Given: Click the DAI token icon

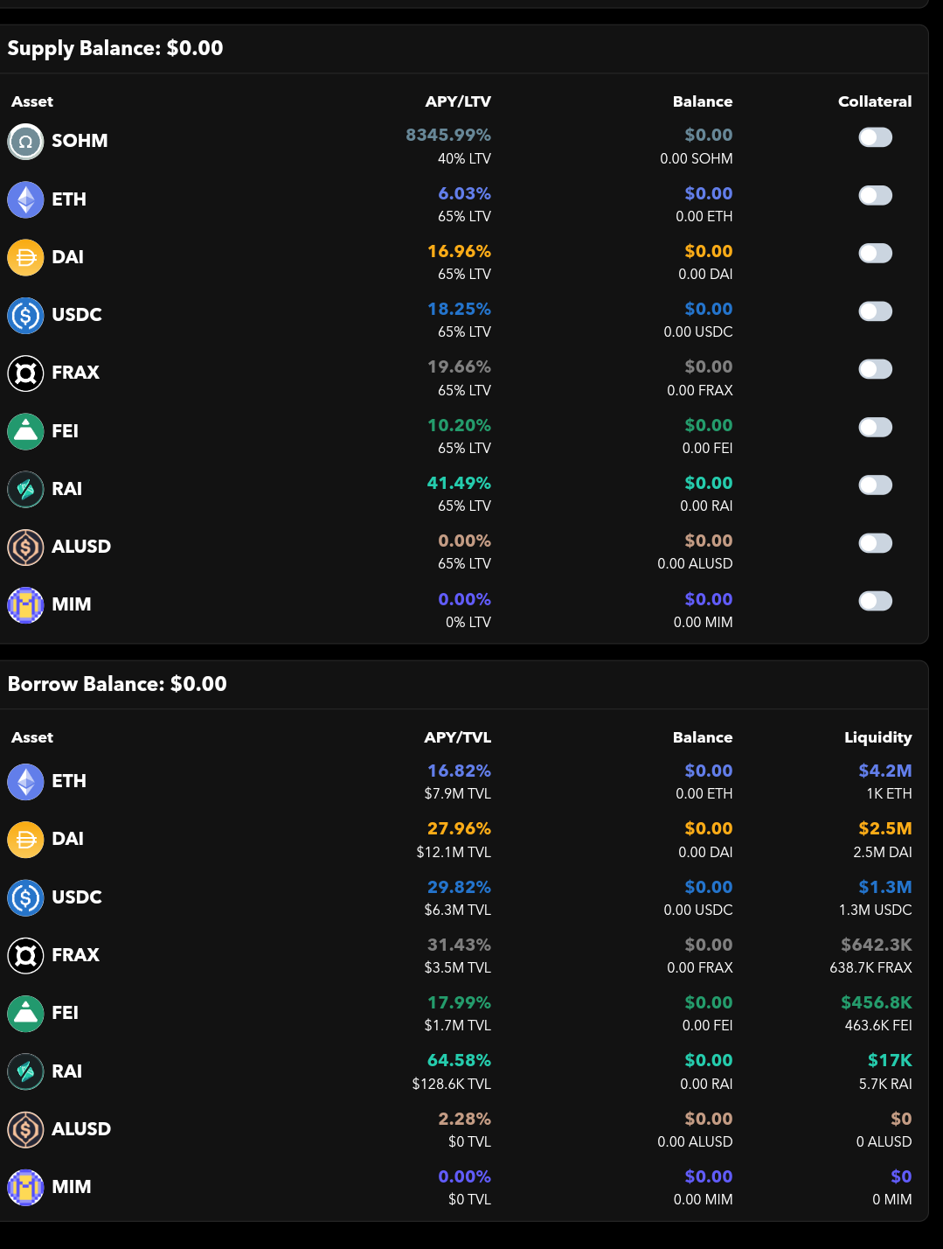Looking at the screenshot, I should tap(25, 257).
